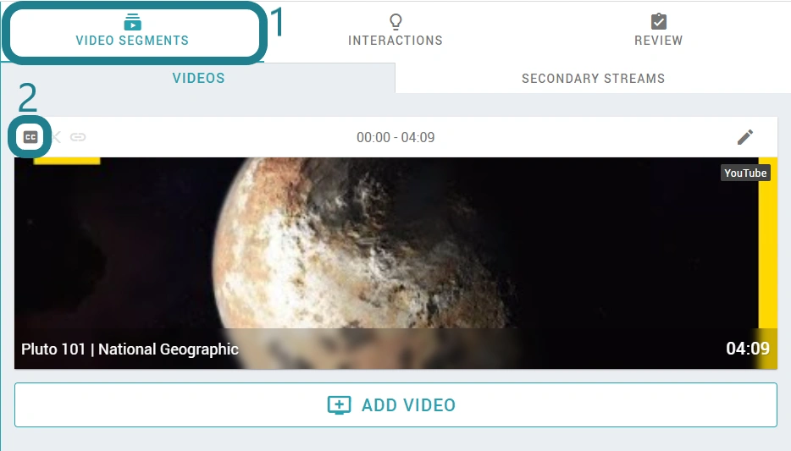Click the Pluto 101 | National Geographic title
The image size is (791, 451).
click(x=130, y=349)
